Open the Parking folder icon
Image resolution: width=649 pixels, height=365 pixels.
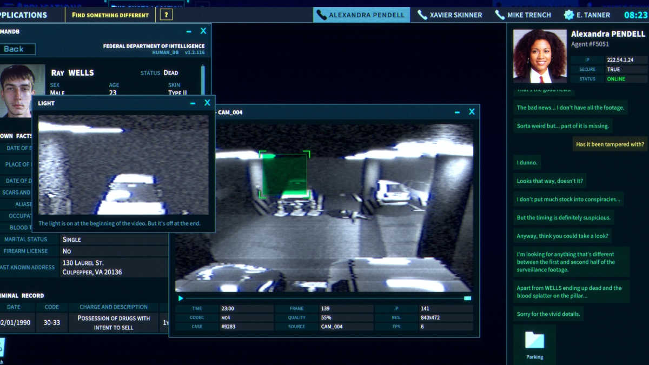coord(534,341)
